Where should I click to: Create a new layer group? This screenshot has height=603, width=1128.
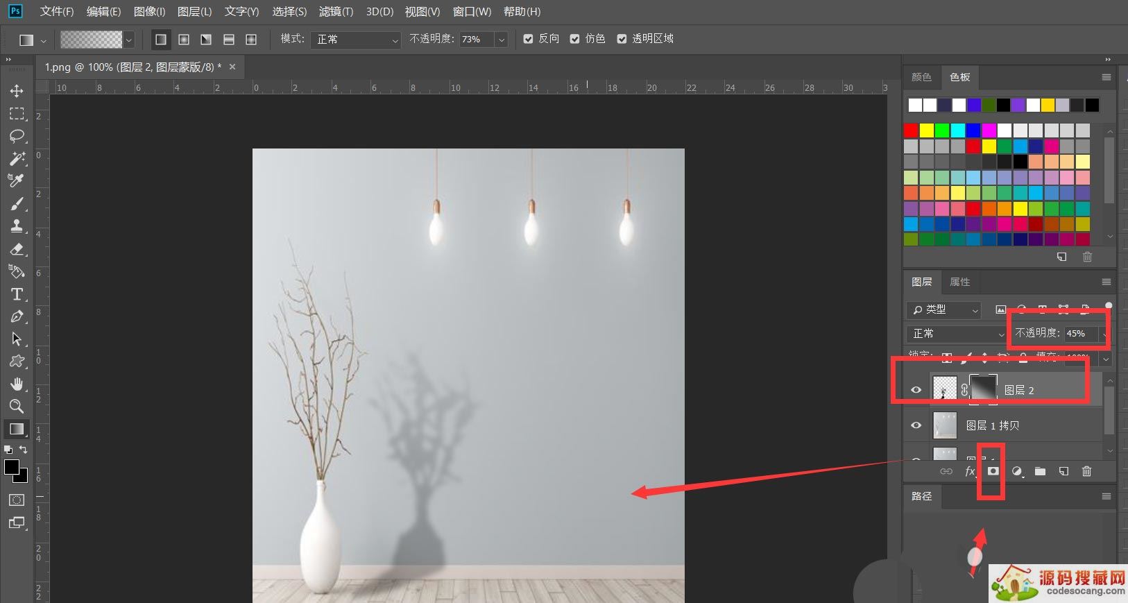tap(1040, 471)
